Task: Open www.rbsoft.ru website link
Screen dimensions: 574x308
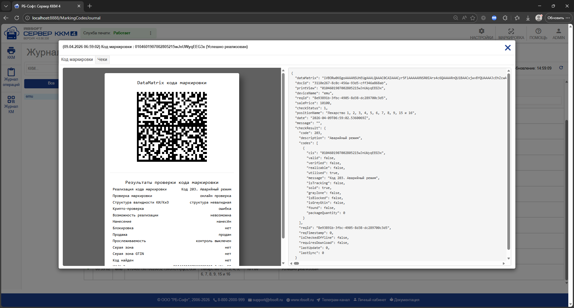Action: coord(300,300)
